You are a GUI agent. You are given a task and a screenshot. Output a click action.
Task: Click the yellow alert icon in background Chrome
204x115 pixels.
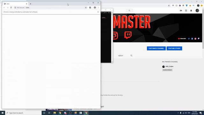pos(202,6)
